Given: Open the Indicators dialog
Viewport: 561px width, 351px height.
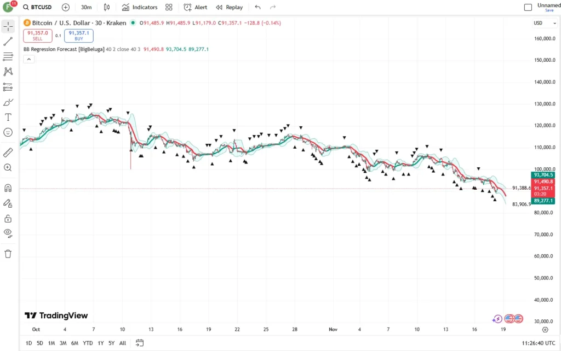Looking at the screenshot, I should click(140, 7).
